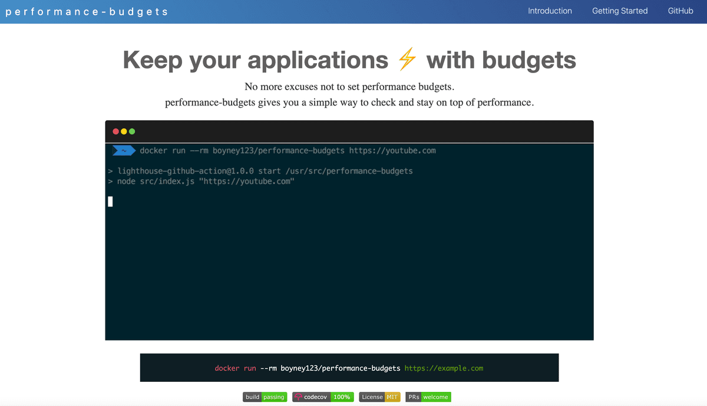Open the Getting Started section
707x406 pixels.
point(620,11)
